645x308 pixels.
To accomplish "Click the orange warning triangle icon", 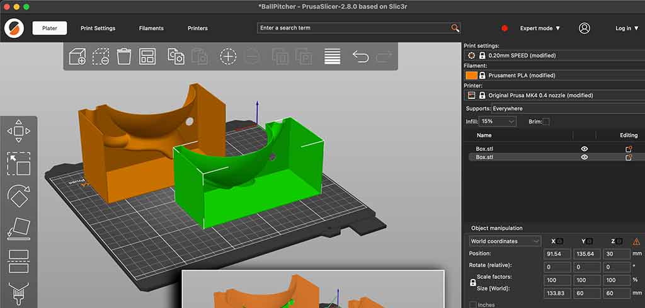I will [x=636, y=241].
